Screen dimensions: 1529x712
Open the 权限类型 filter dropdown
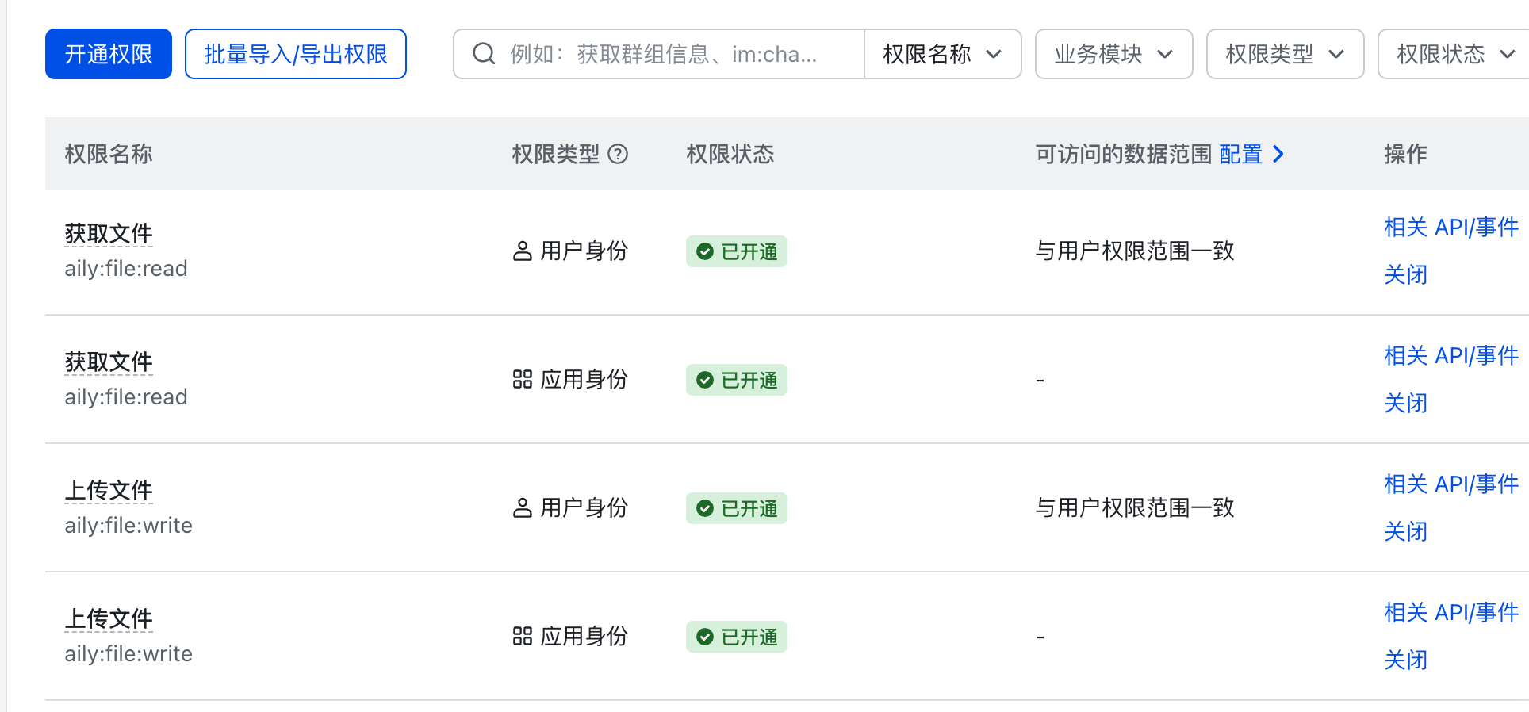pos(1285,54)
